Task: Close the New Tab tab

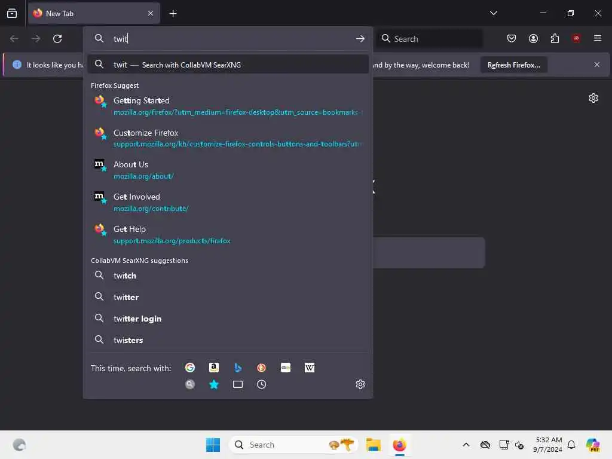Action: click(x=151, y=13)
